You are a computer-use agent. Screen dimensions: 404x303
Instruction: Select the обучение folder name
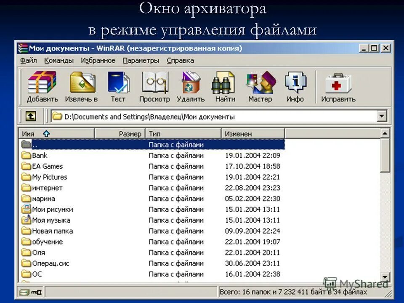click(48, 242)
